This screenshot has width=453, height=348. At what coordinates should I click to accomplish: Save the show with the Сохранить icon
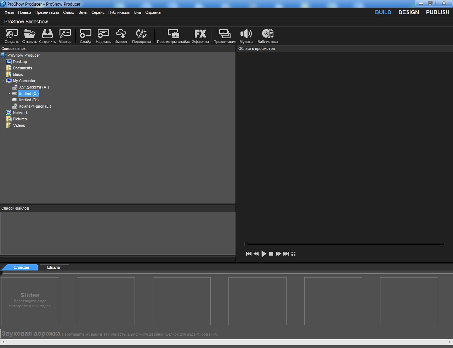click(x=47, y=36)
